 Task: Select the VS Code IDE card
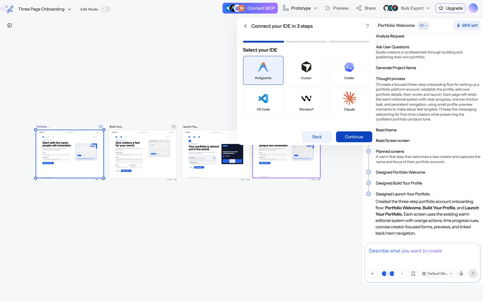point(263,102)
